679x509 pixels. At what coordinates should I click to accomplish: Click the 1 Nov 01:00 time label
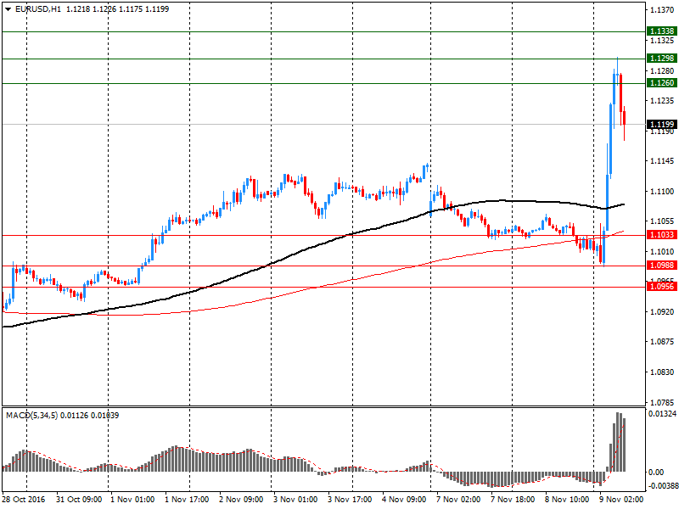coord(132,500)
